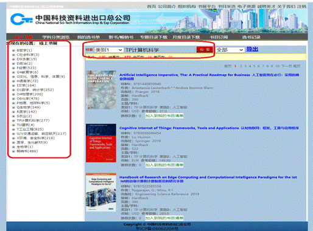Click the red 检索 search button
This screenshot has height=231, width=313.
tap(205, 50)
